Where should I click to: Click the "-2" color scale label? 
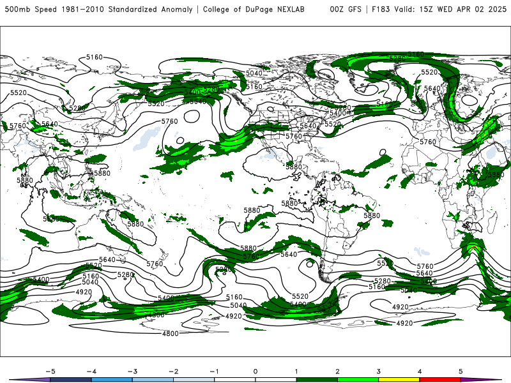pyautogui.click(x=173, y=372)
